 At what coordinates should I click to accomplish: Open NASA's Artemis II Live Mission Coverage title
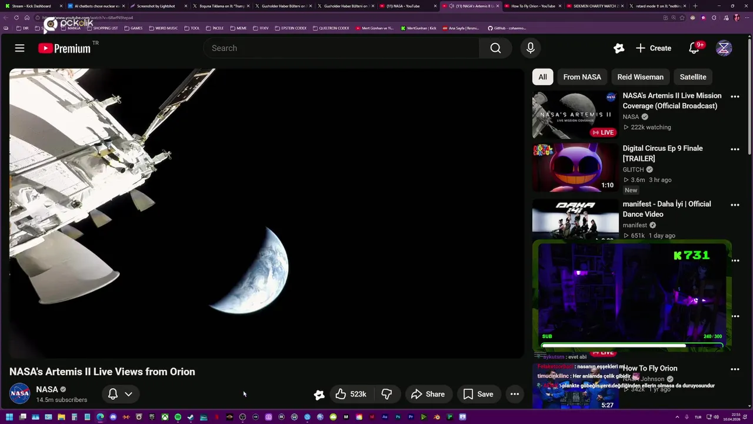point(672,101)
